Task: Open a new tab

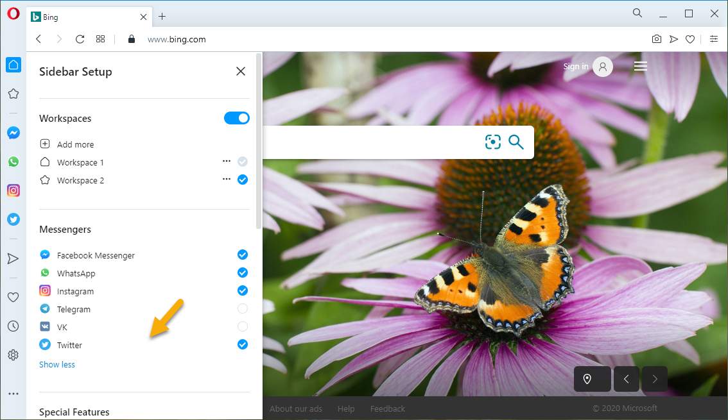Action: (162, 17)
